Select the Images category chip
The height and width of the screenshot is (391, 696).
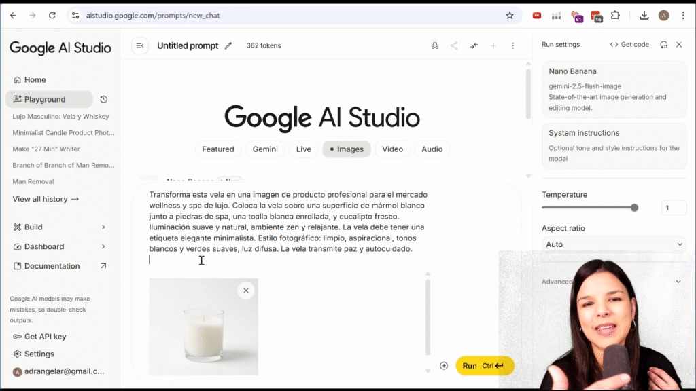347,149
